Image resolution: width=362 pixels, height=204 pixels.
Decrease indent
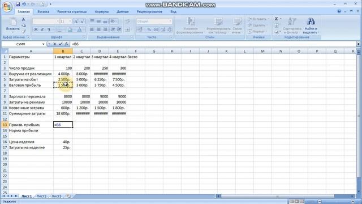pyautogui.click(x=113, y=29)
